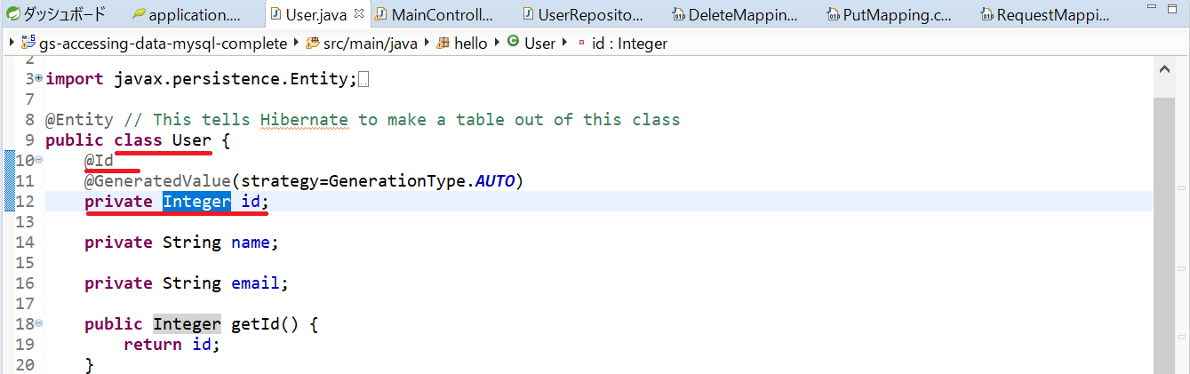Click the collapsed imports placeholder box after Entity;

point(363,80)
